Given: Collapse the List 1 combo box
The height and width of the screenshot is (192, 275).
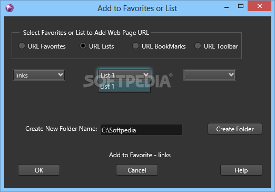Looking at the screenshot, I should click(x=124, y=75).
